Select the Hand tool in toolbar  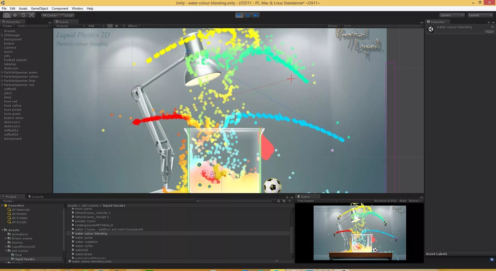tap(7, 15)
